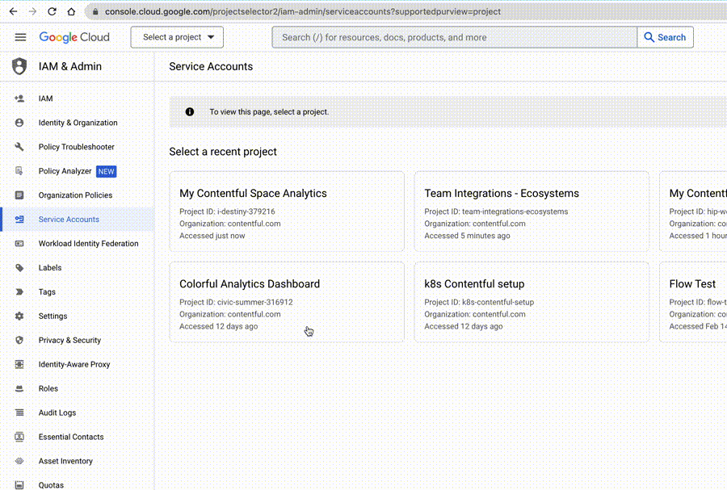
Task: Click the Audit Logs list icon
Action: [x=19, y=413]
